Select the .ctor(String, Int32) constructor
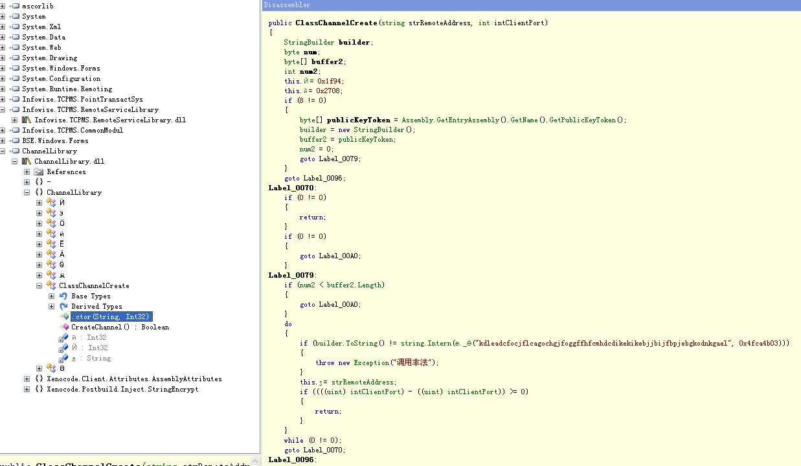The image size is (801, 466). click(x=111, y=316)
